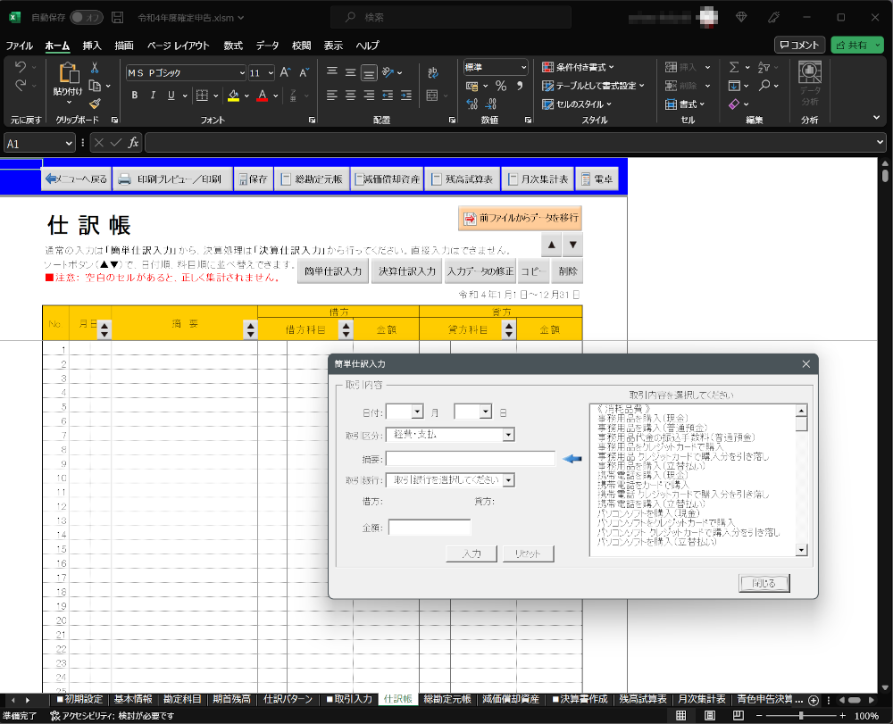Apply the yellow fill color swatch
This screenshot has width=893, height=724.
(x=233, y=95)
